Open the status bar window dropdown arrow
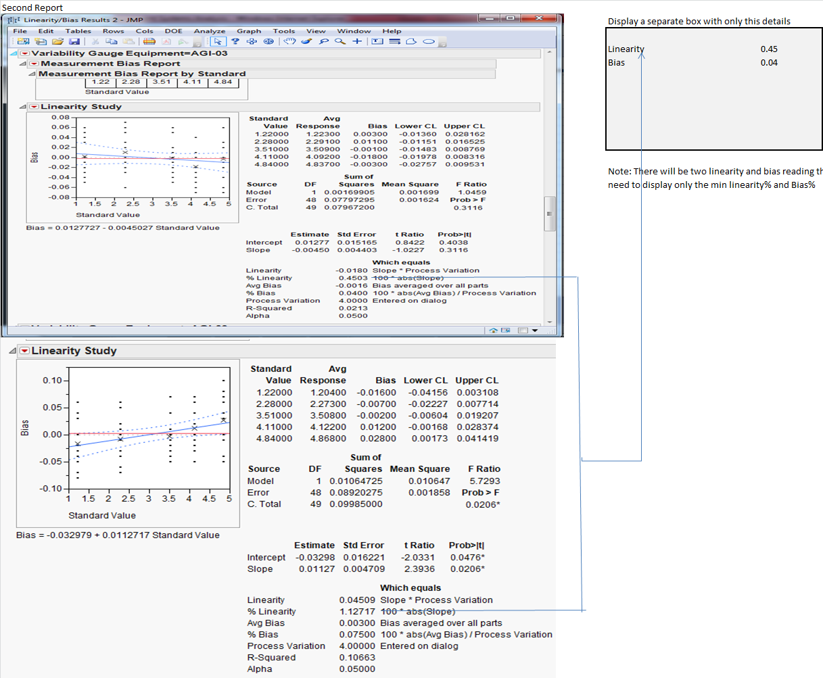823x678 pixels. (x=536, y=331)
